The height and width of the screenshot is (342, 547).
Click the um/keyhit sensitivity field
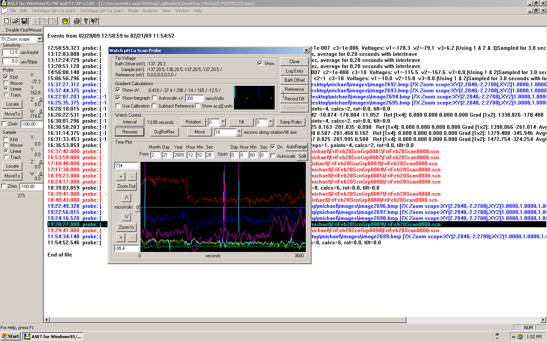(x=11, y=52)
